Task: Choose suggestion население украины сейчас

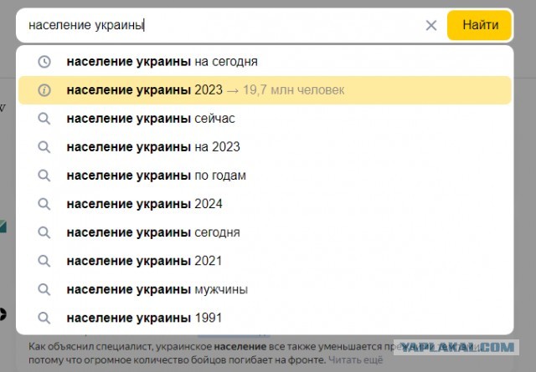Action: pyautogui.click(x=265, y=119)
